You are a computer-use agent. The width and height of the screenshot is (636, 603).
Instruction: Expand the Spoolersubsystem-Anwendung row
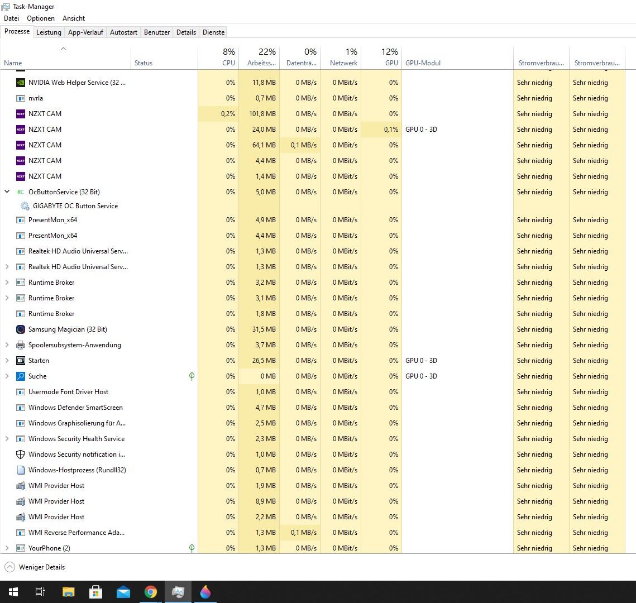(x=7, y=345)
